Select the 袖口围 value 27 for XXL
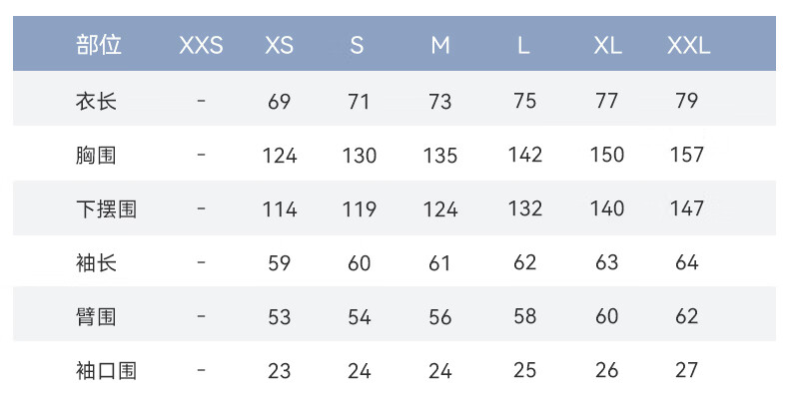This screenshot has height=405, width=789. click(686, 371)
